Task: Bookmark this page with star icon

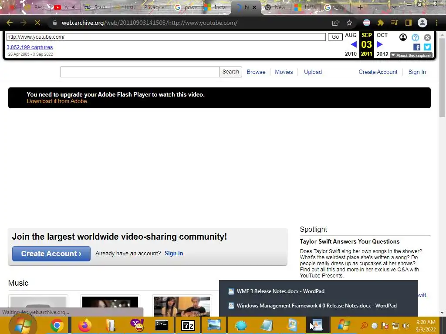Action: tap(349, 23)
